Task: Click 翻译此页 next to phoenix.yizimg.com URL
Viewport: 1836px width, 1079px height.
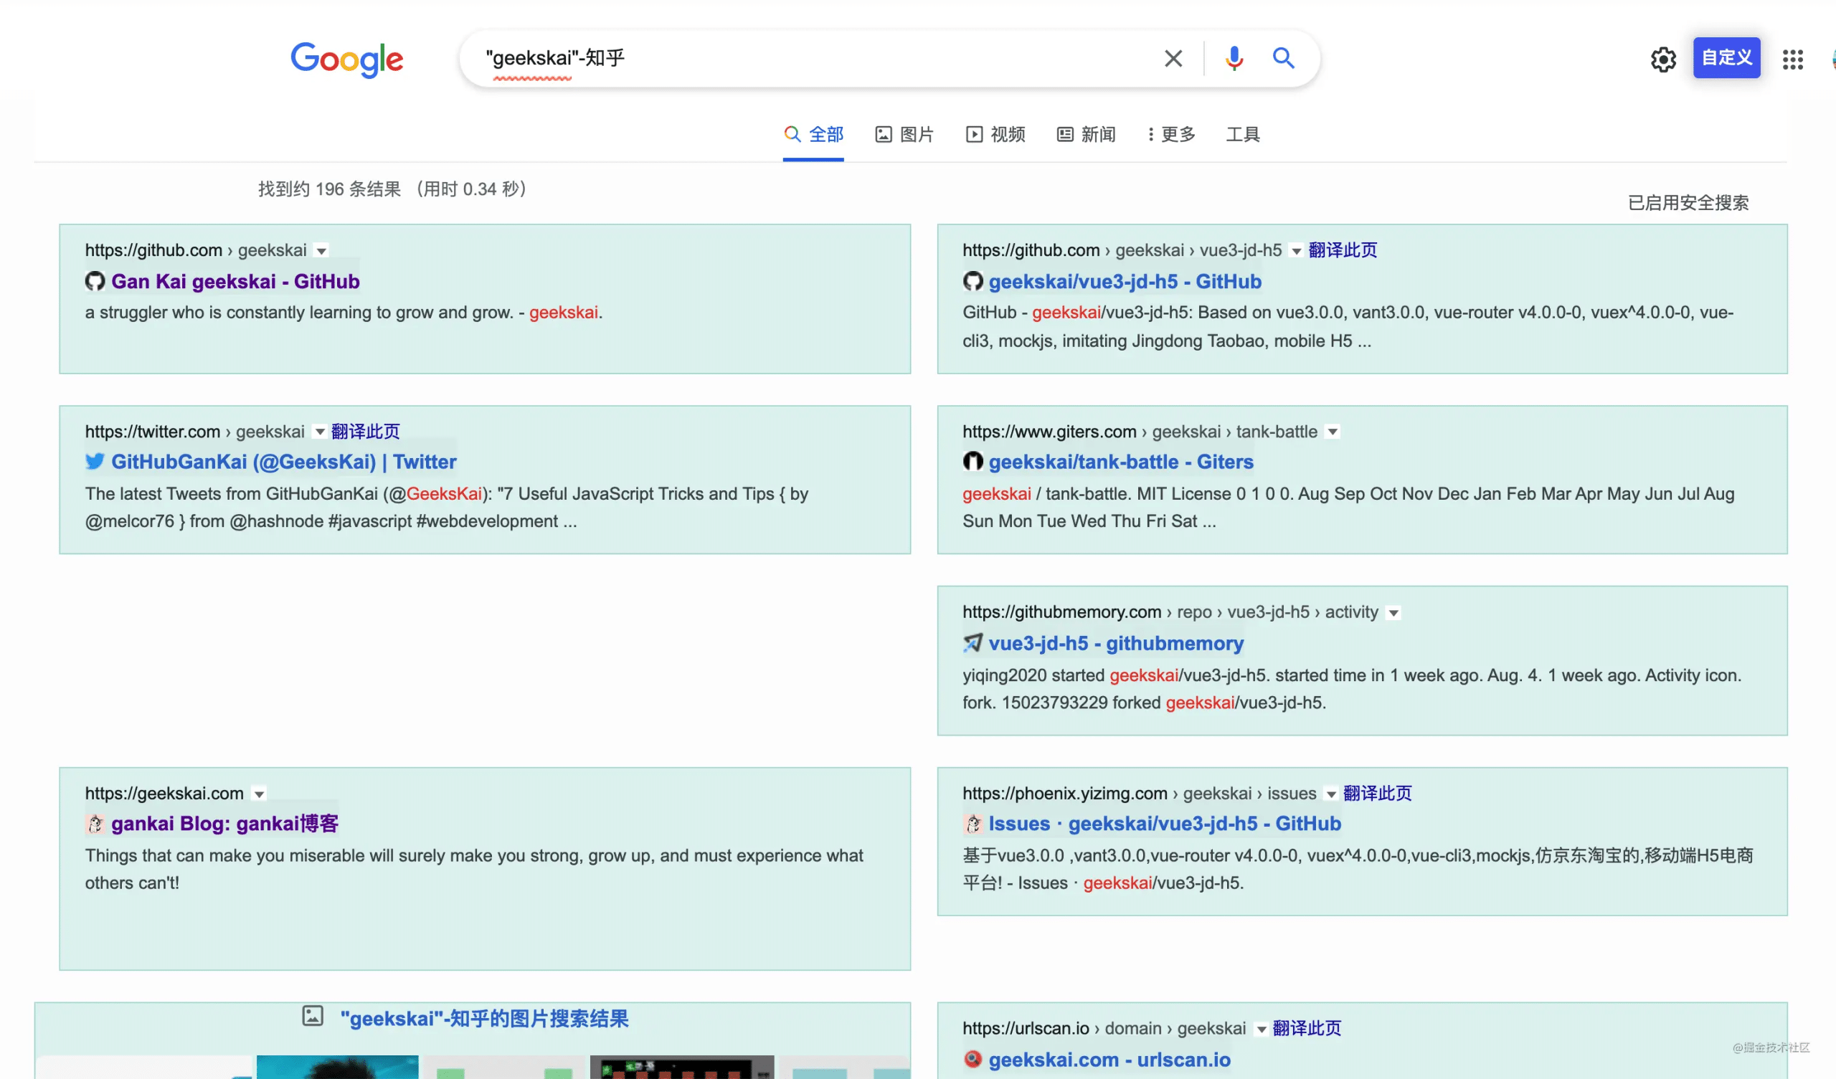Action: click(x=1377, y=793)
